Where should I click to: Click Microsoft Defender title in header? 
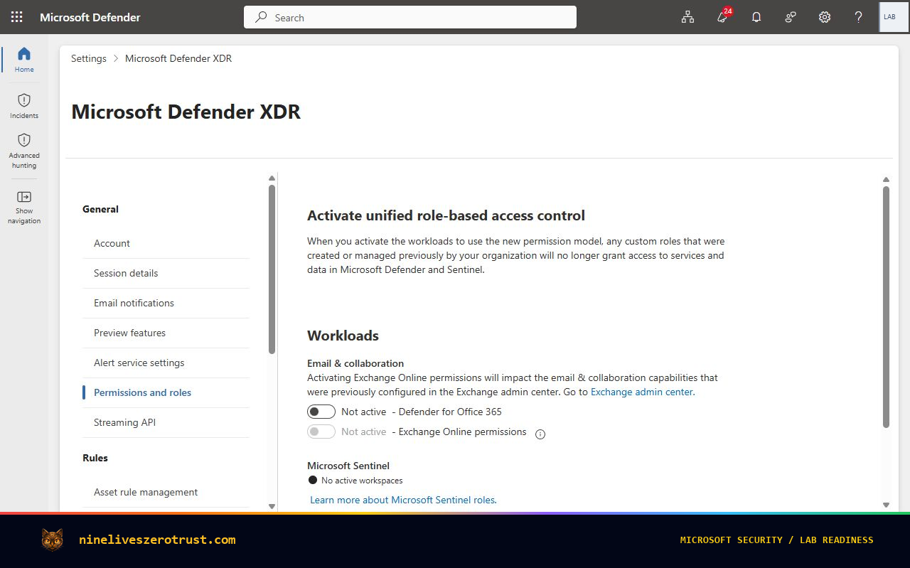pyautogui.click(x=90, y=17)
